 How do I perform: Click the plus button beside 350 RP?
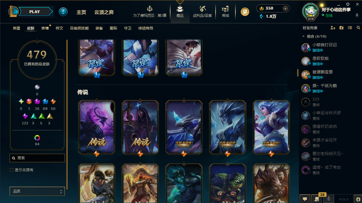(x=285, y=9)
